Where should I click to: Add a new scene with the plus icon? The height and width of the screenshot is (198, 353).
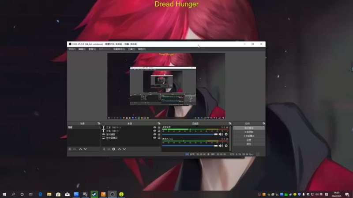[70, 149]
